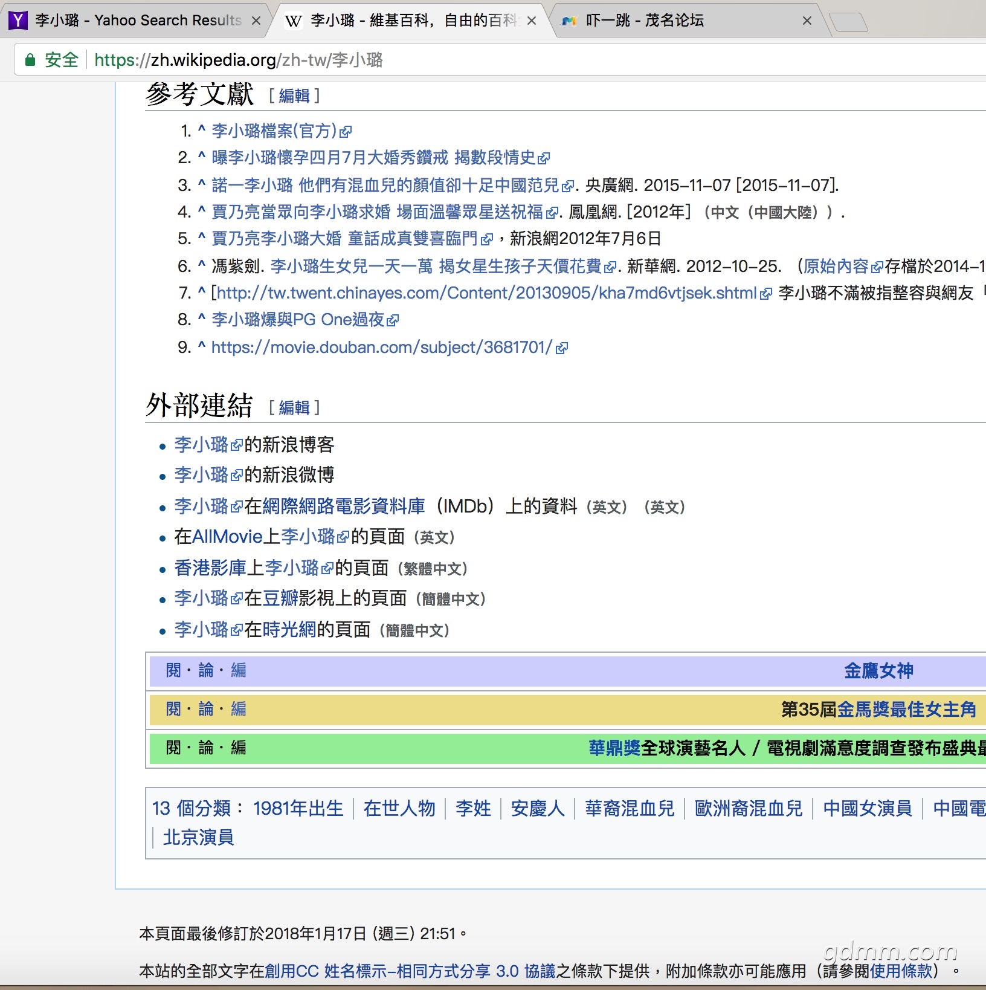Viewport: 986px width, 990px height.
Task: Jump back via caret of reference 4
Action: pos(202,210)
